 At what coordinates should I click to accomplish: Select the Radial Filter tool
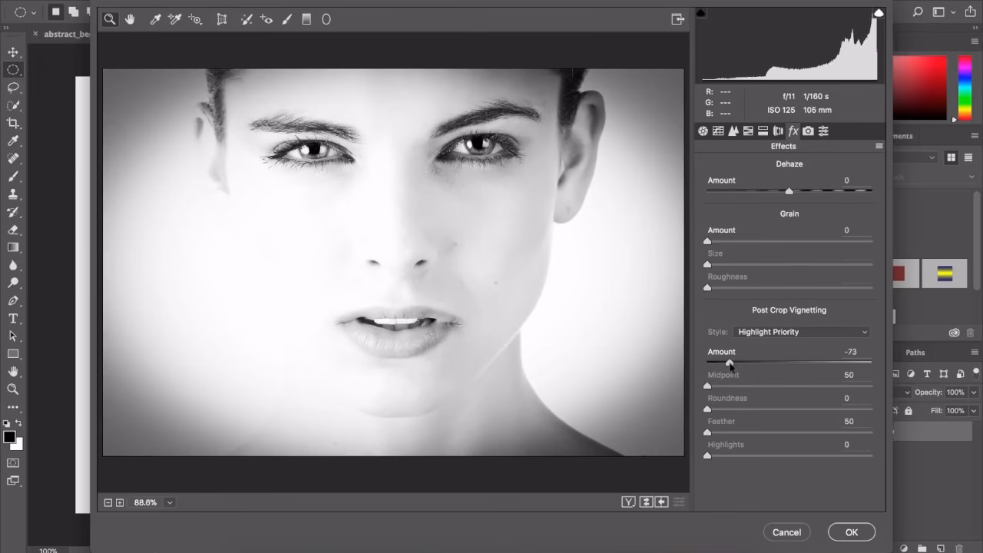pyautogui.click(x=326, y=19)
